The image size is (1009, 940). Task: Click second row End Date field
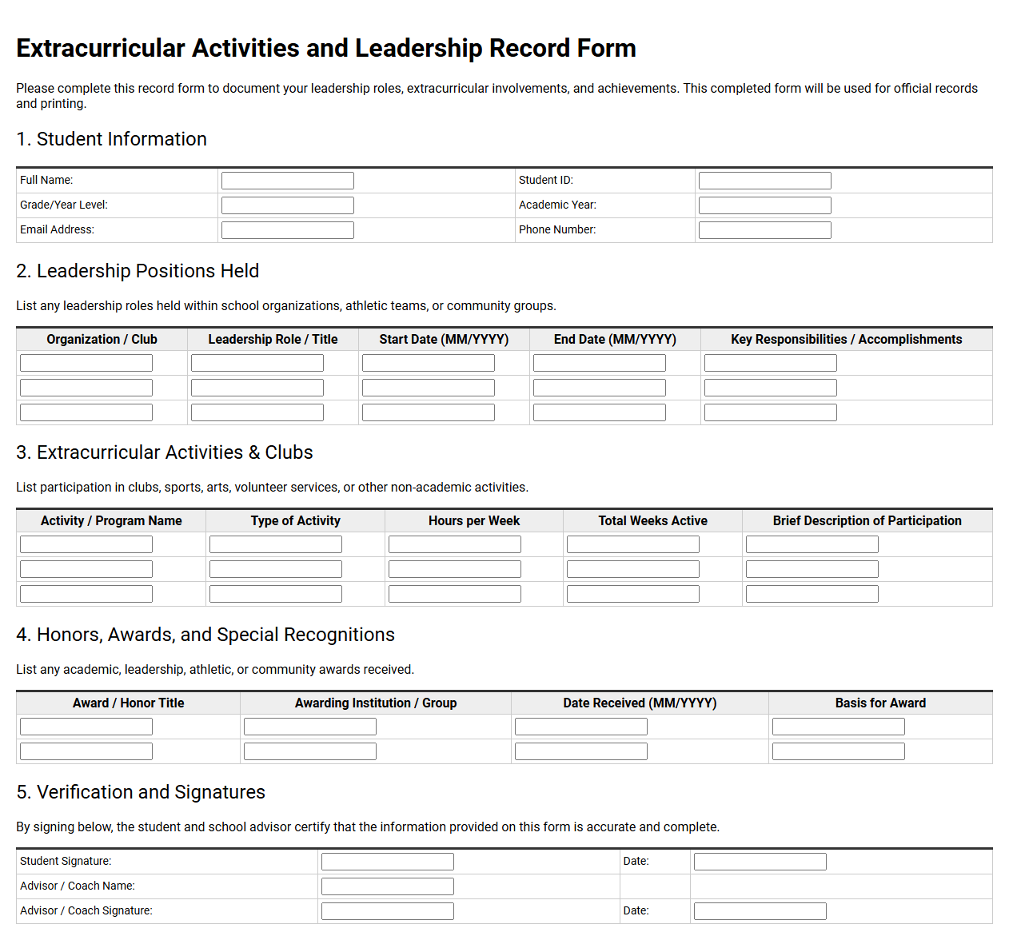click(x=600, y=388)
